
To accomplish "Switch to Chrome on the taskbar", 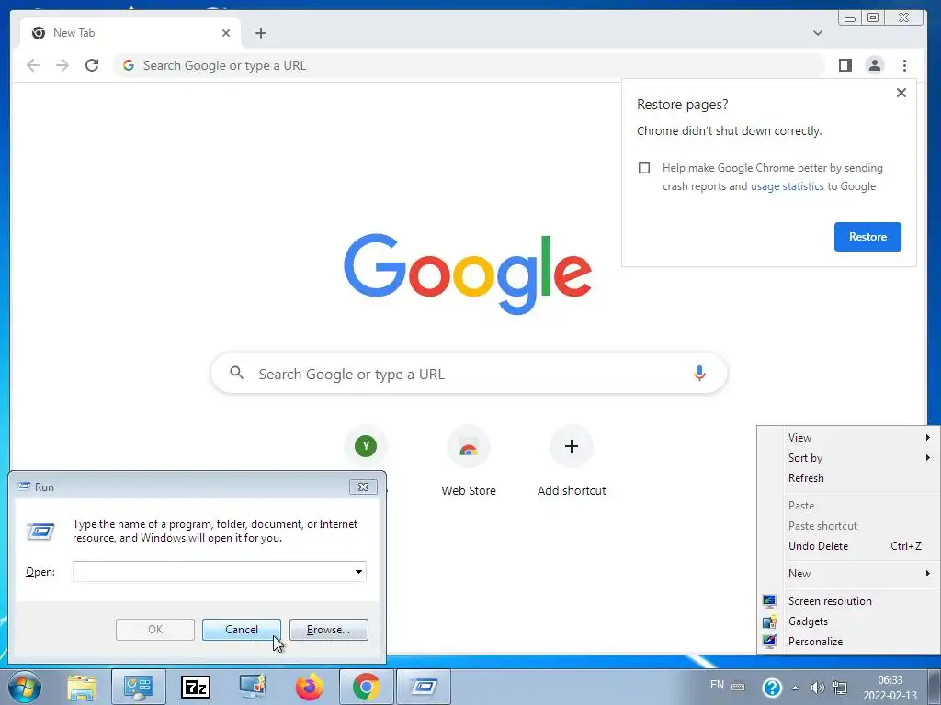I will click(x=366, y=687).
